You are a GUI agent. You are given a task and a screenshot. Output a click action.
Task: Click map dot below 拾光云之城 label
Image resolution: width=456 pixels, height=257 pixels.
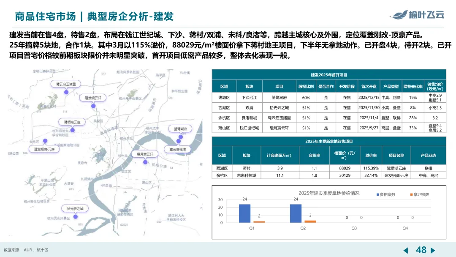pos(75,216)
